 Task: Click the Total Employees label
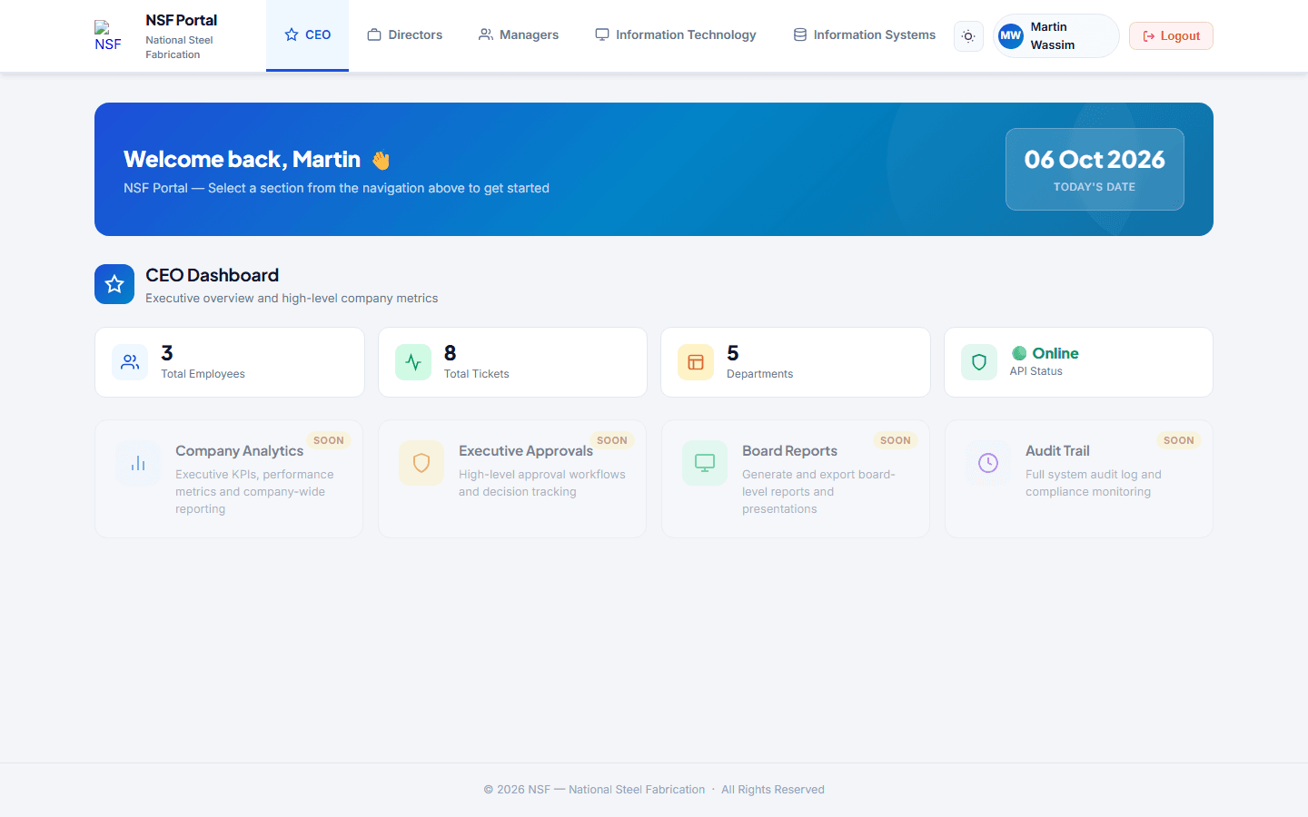tap(203, 374)
